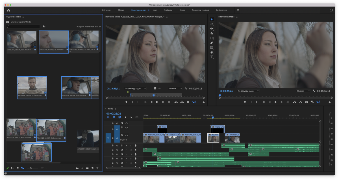Open Program resolution dropdown 'Полное'
This screenshot has height=180, width=339.
point(303,91)
